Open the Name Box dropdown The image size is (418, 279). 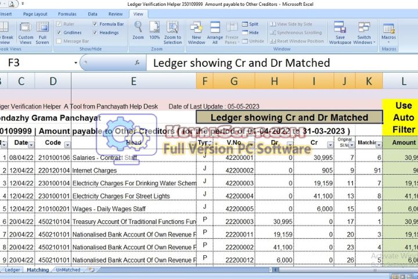75,63
